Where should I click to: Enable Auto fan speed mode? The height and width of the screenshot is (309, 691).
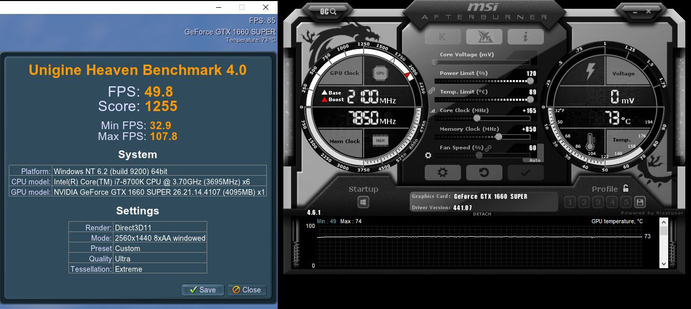coord(535,160)
